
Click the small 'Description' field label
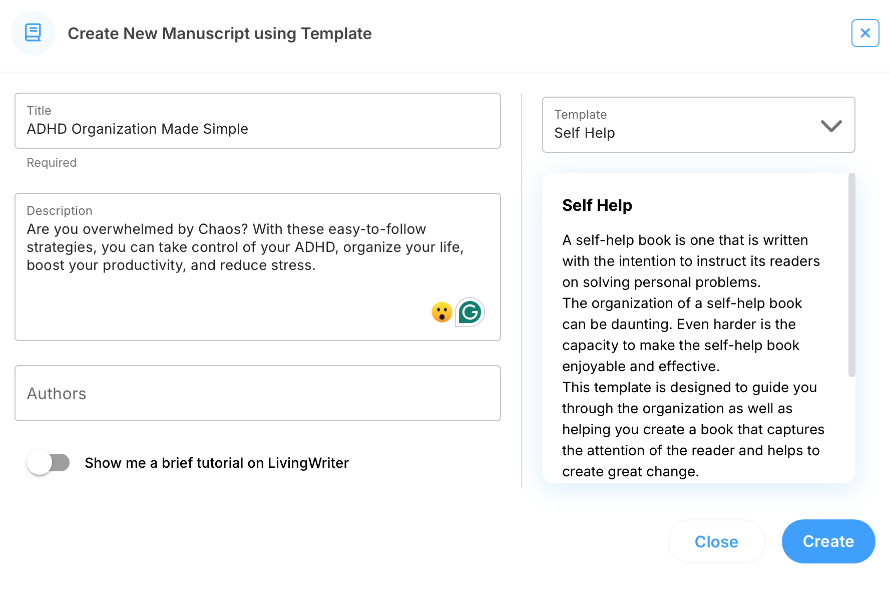tap(59, 211)
